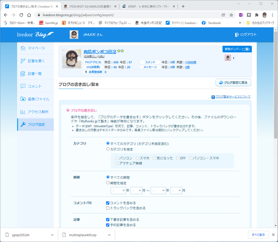Expand multireplace400.zip download options arrow
278x242 pixels.
click(109, 235)
